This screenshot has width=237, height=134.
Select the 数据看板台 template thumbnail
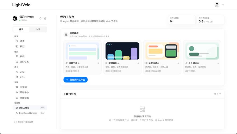point(122,51)
